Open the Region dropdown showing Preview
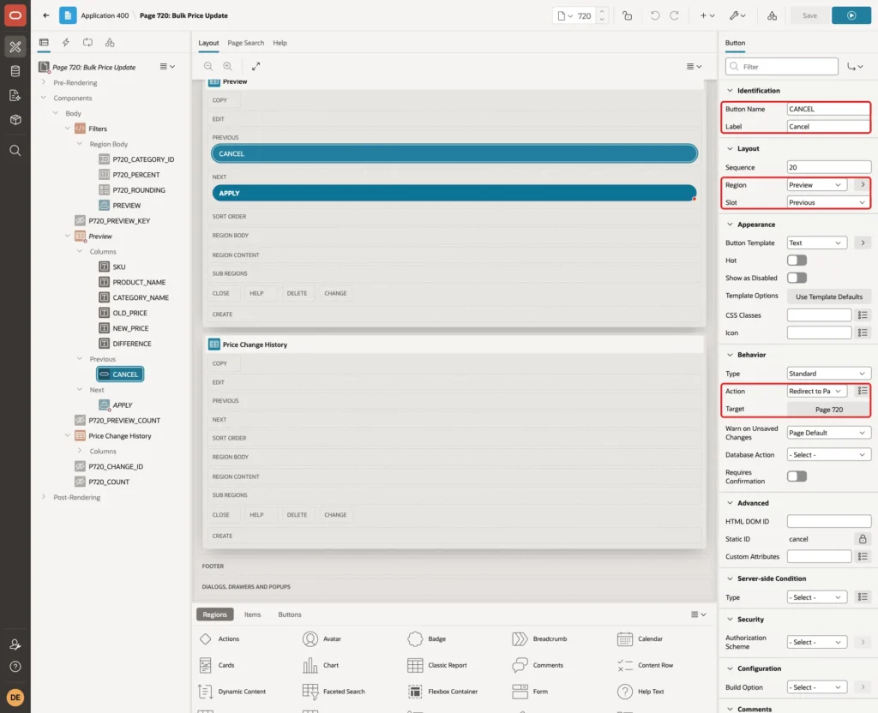 click(x=817, y=185)
